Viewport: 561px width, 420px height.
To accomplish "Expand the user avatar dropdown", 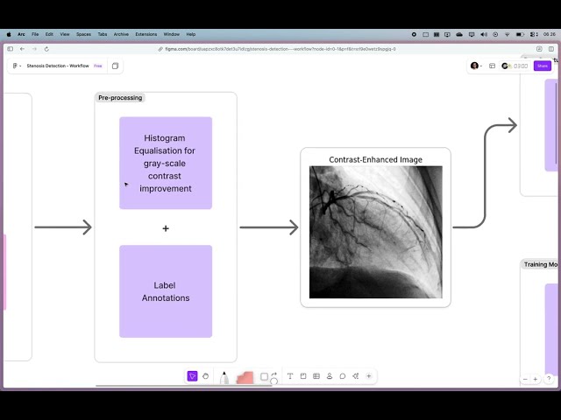I will pyautogui.click(x=476, y=66).
